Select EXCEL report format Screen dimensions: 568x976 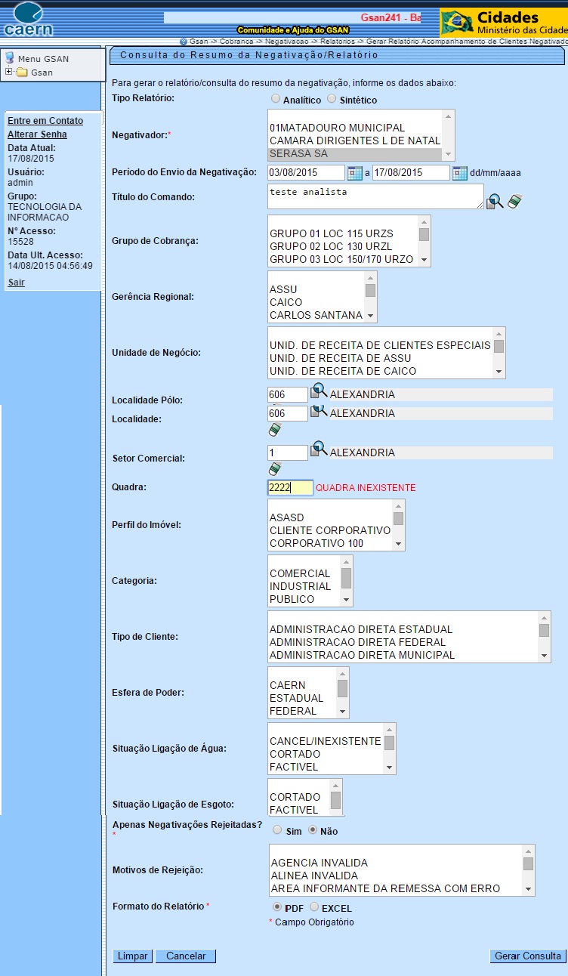(x=314, y=907)
